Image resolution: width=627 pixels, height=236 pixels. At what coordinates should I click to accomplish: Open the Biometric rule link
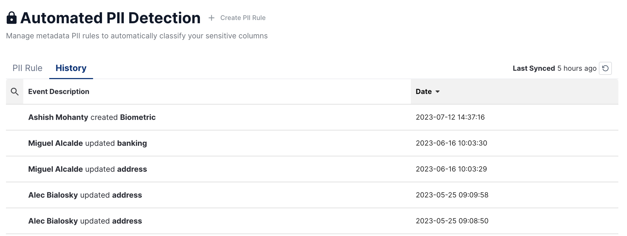[138, 117]
